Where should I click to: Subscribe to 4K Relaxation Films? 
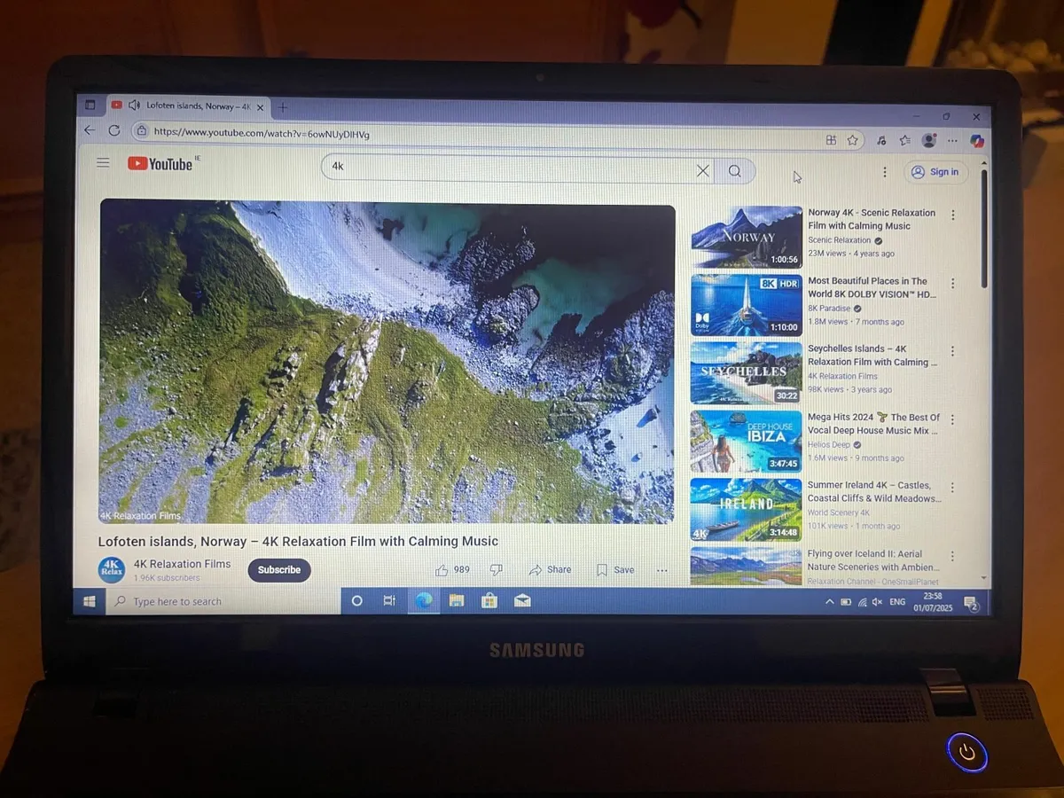click(279, 570)
